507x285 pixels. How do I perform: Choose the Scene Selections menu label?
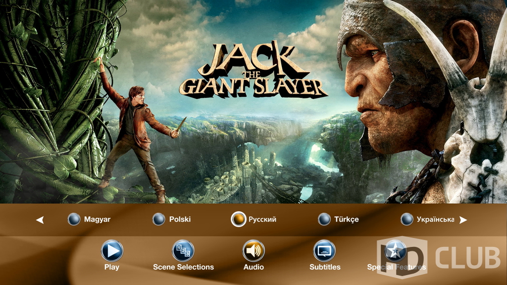pos(183,267)
